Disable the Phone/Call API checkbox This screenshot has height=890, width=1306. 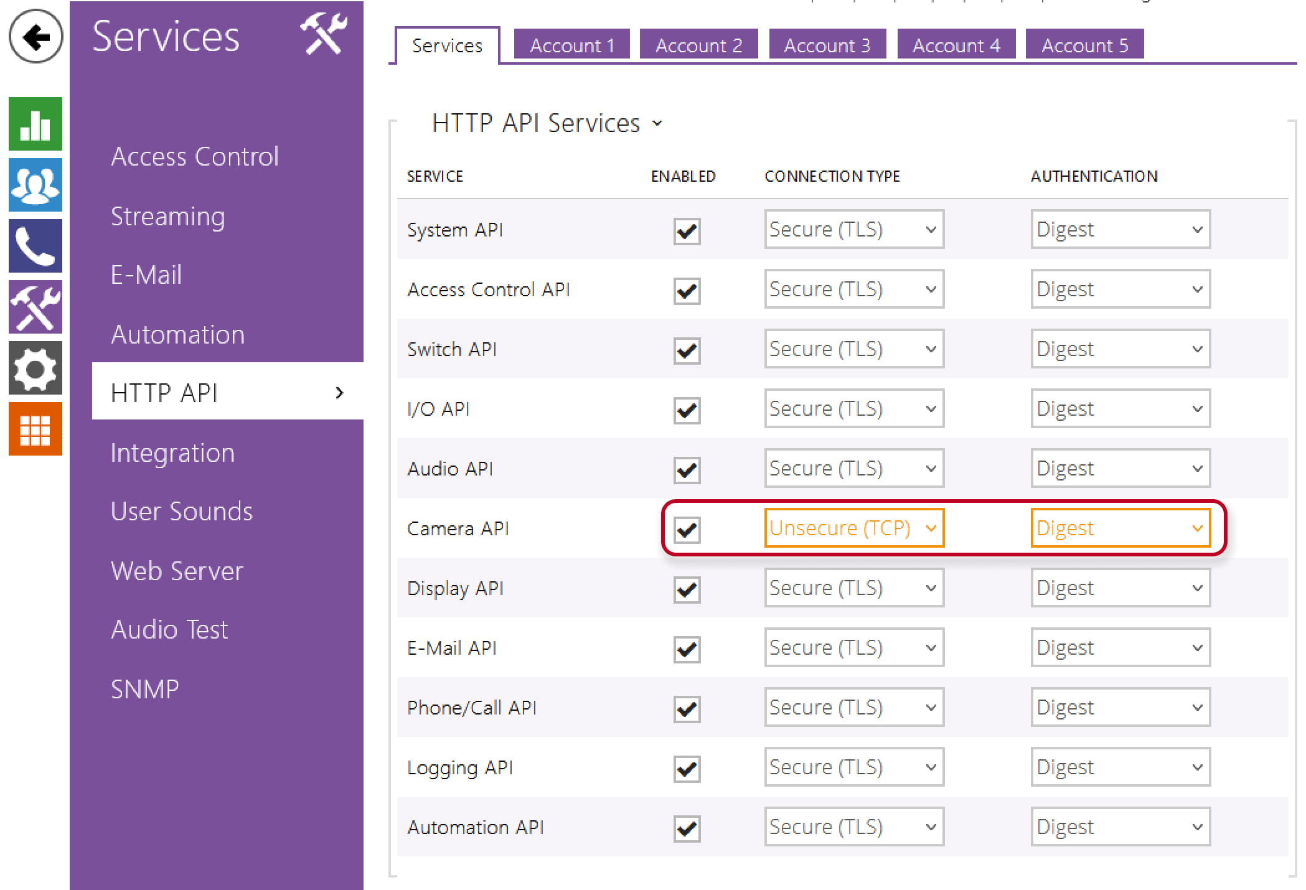pos(687,709)
